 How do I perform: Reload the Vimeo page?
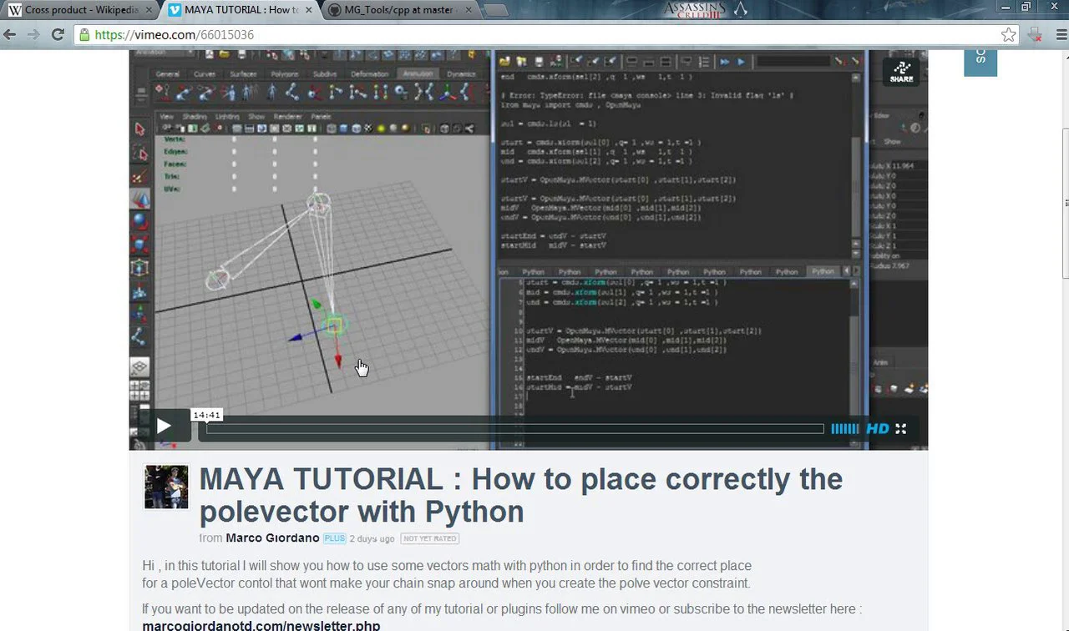[58, 35]
